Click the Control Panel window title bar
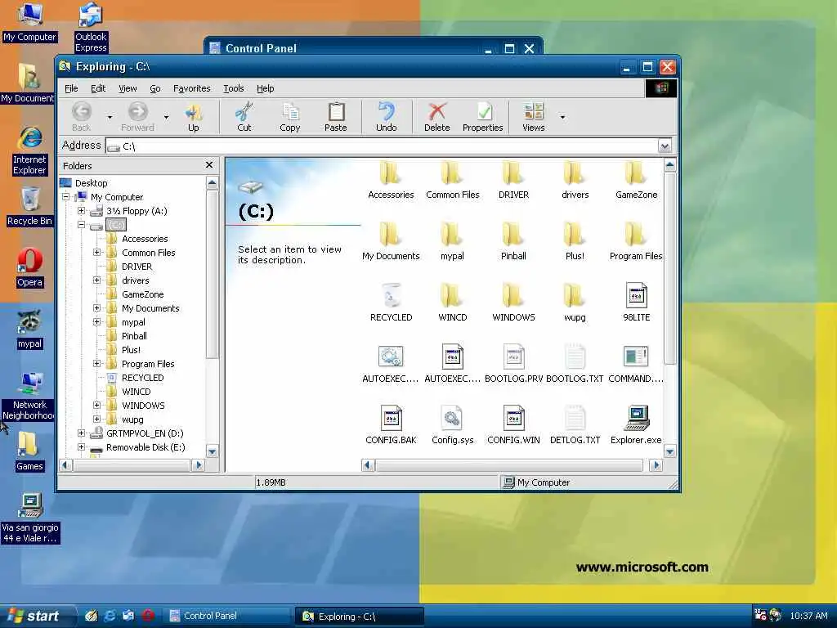 (373, 48)
